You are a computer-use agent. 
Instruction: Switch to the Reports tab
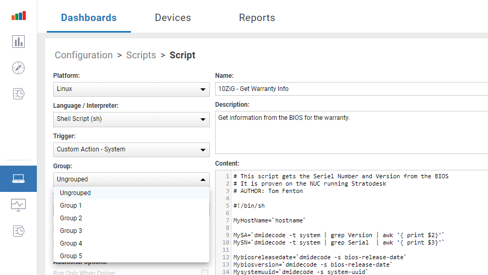click(x=257, y=18)
